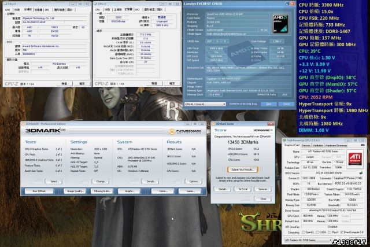Click the screenshot camera icon in GPU-Z
370x247 pixels.
pos(362,145)
